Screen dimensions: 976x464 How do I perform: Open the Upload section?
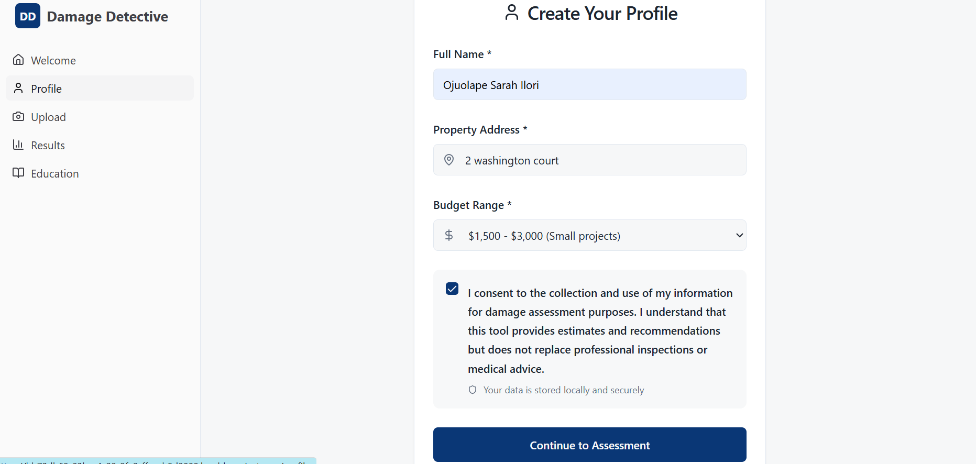tap(48, 117)
